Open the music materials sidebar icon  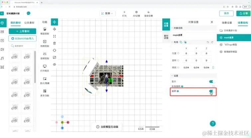point(2,58)
